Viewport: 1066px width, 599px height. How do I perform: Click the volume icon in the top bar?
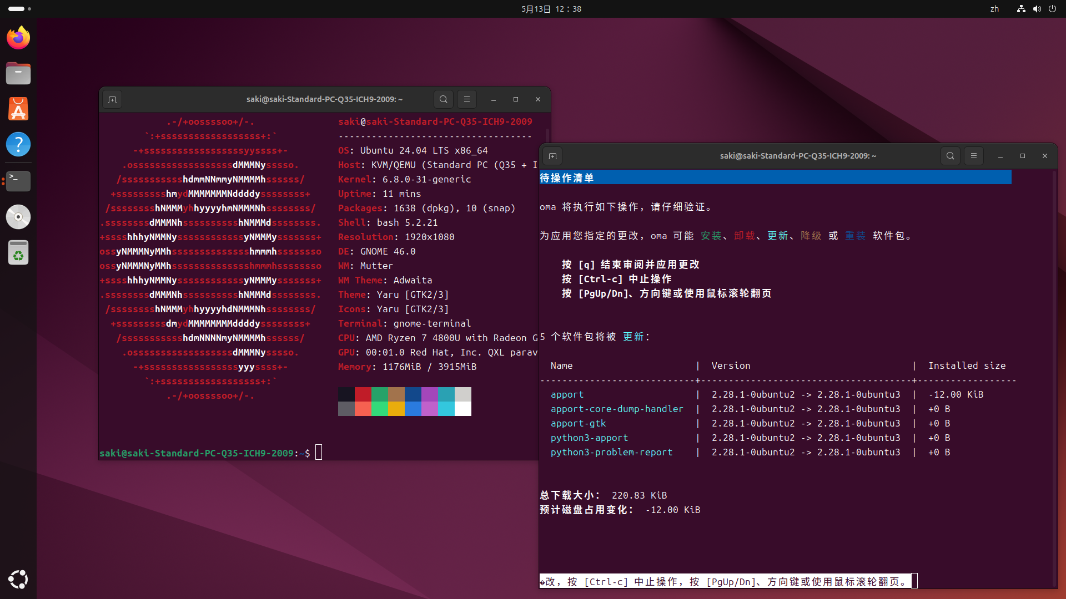point(1037,9)
